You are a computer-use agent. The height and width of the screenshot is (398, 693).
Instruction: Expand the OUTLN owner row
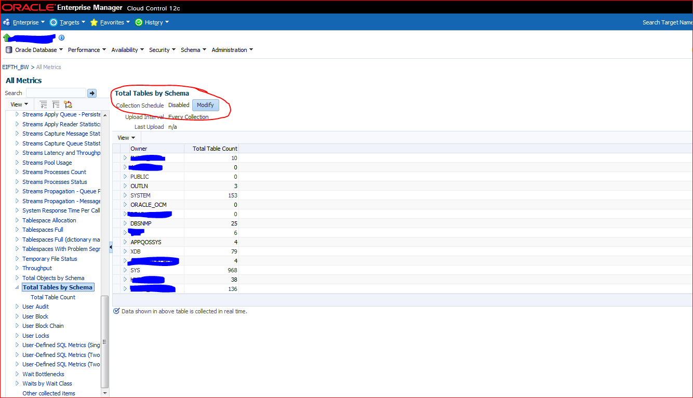click(125, 186)
